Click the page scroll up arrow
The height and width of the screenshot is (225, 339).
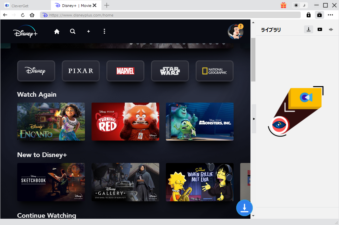(x=253, y=22)
